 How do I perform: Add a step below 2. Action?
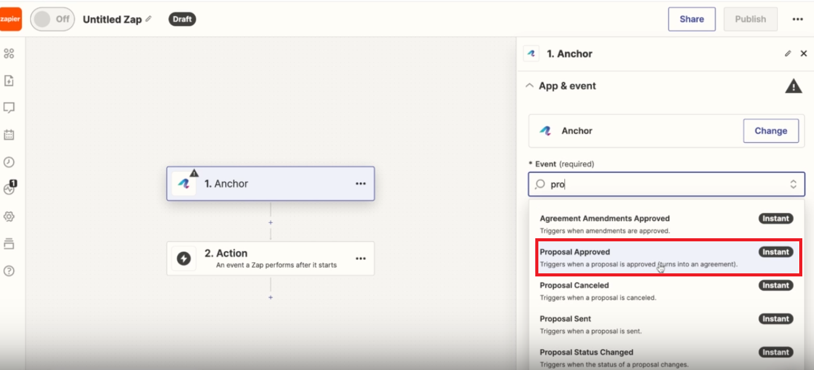click(271, 297)
